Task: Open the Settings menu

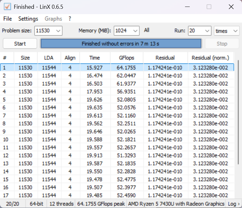Action: pos(28,19)
